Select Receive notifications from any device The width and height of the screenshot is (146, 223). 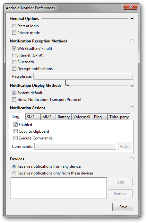coord(14,166)
